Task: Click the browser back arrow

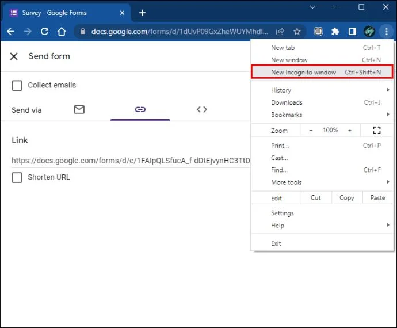Action: coord(10,32)
